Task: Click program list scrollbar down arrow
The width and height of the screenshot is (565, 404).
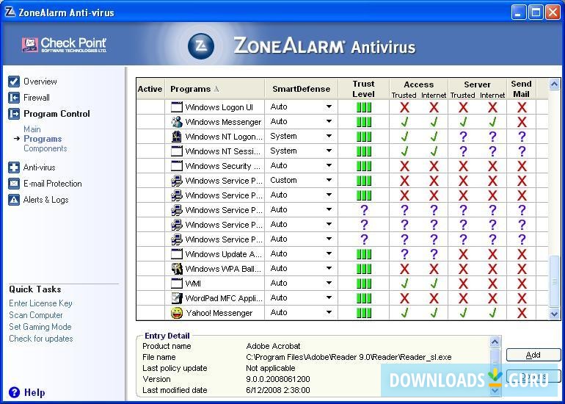Action: point(554,314)
